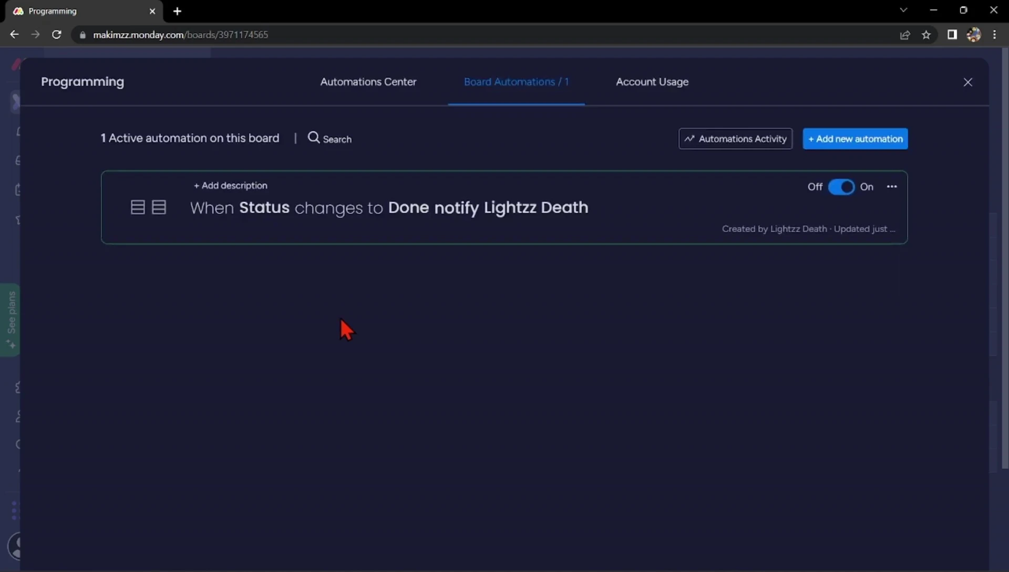Image resolution: width=1009 pixels, height=572 pixels.
Task: Bookmark this page with the star icon
Action: [926, 35]
